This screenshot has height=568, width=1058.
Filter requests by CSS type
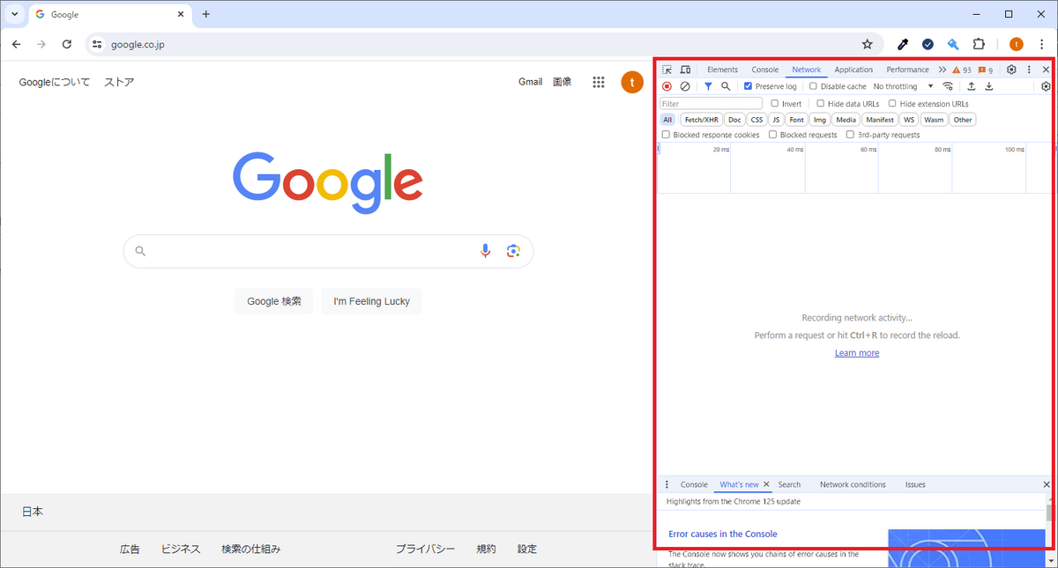[756, 120]
